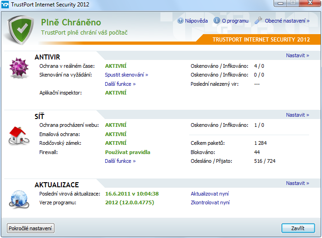Click TrustPort plně chrání váš počítač text

coord(84,32)
